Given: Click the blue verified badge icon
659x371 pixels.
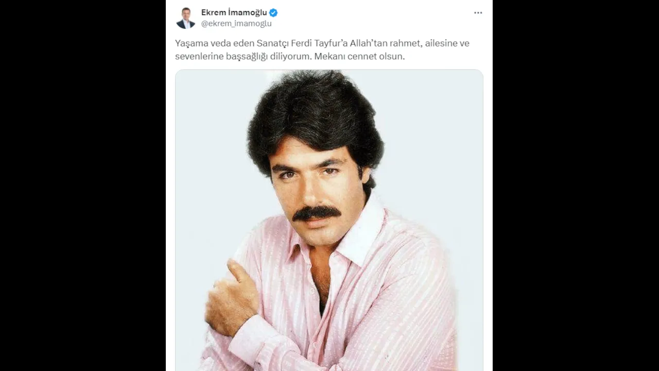Looking at the screenshot, I should click(x=273, y=13).
